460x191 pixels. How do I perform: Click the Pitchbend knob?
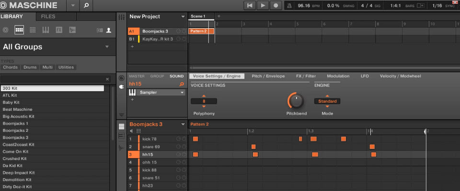(x=296, y=101)
